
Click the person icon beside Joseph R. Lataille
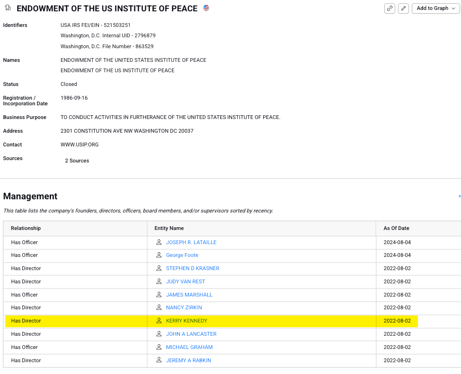point(159,242)
